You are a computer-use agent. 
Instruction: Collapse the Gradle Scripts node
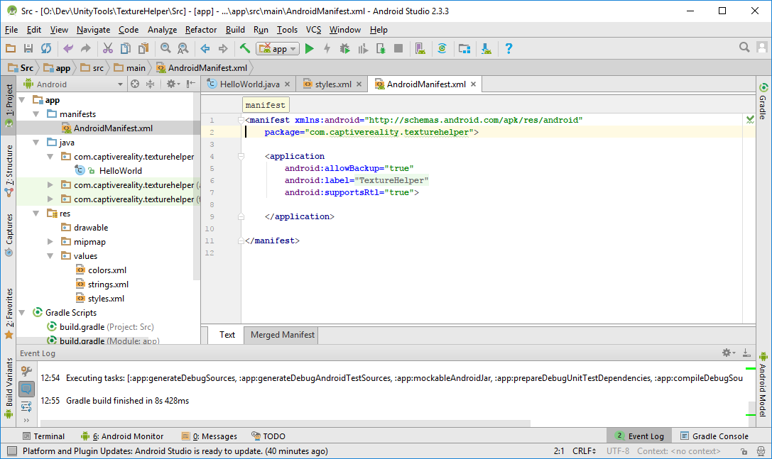pos(22,312)
